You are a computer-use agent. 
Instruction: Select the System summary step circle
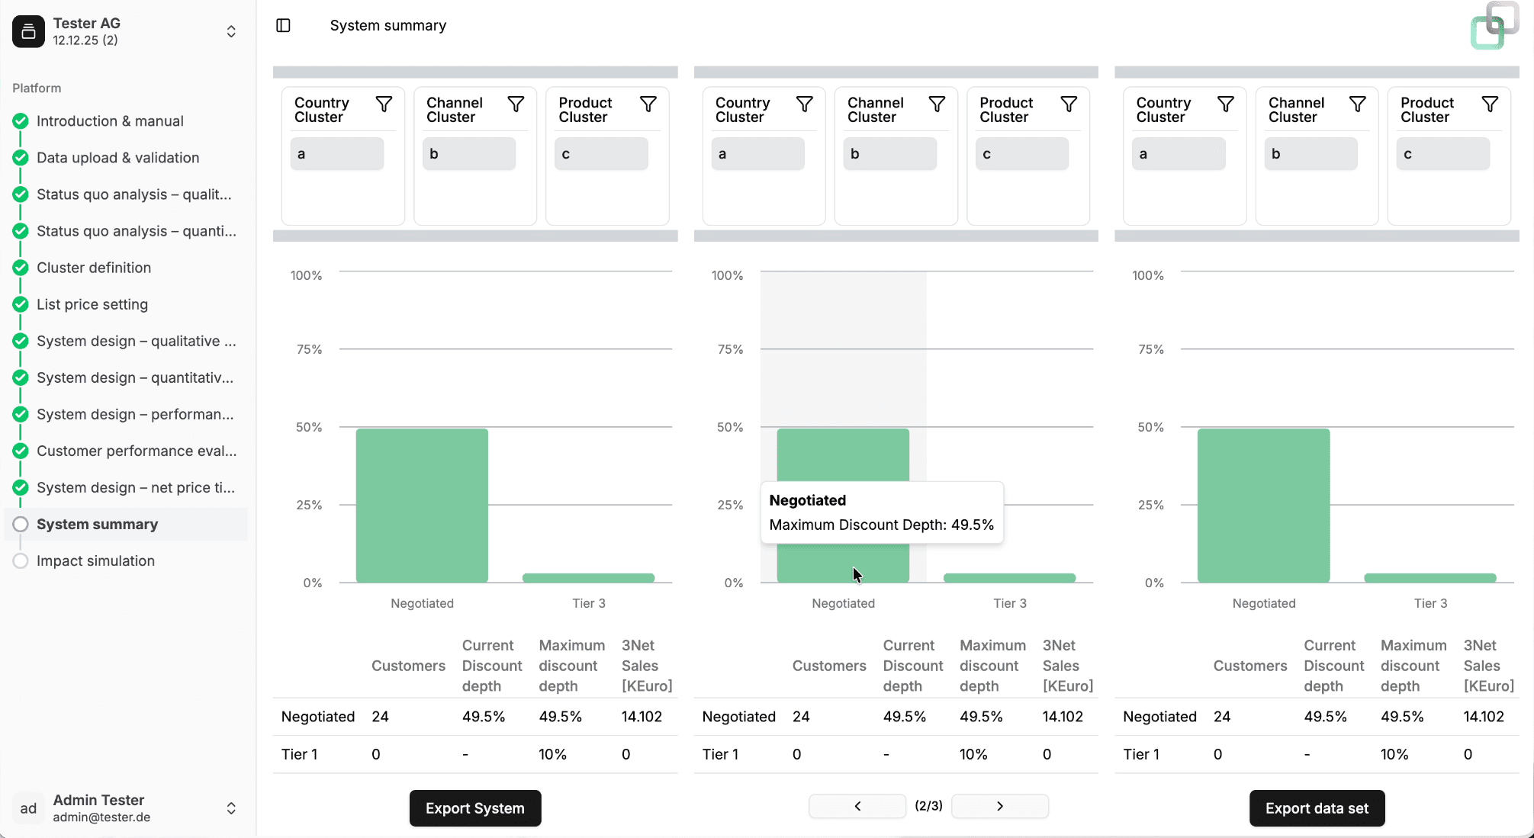(21, 524)
